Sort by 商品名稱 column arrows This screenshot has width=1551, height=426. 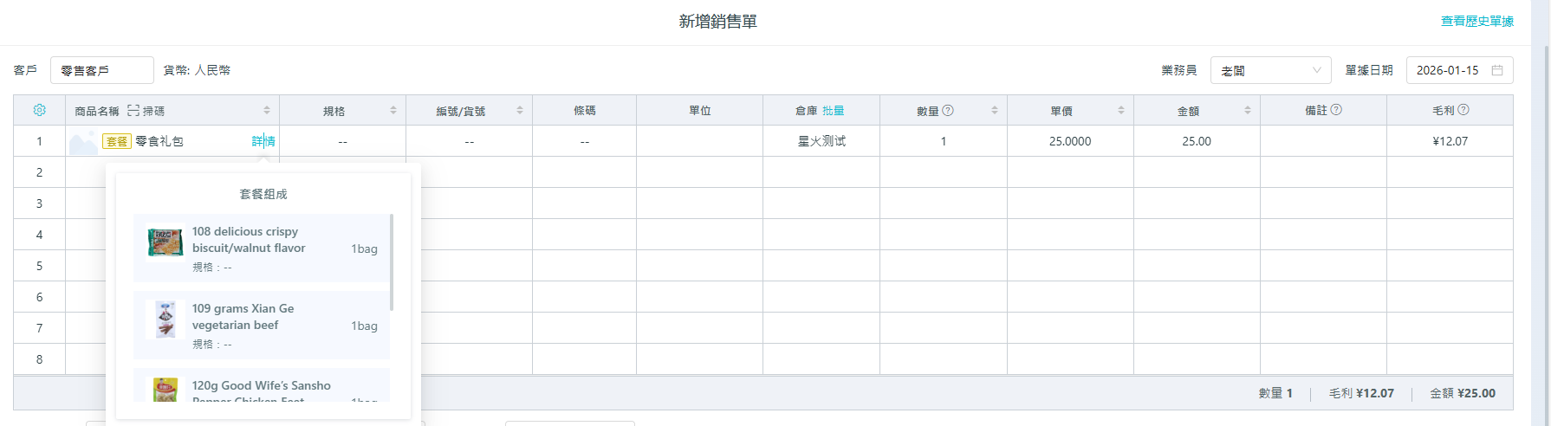267,111
